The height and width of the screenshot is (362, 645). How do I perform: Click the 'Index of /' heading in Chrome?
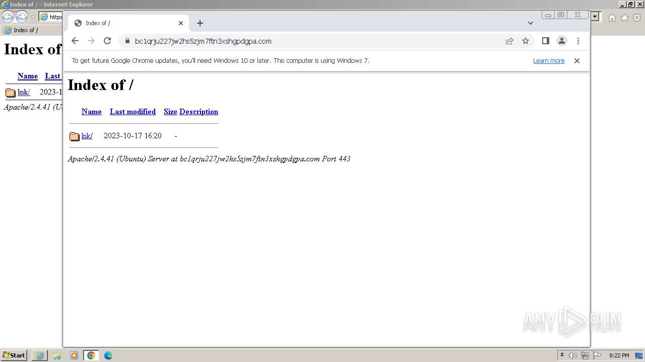pyautogui.click(x=101, y=85)
